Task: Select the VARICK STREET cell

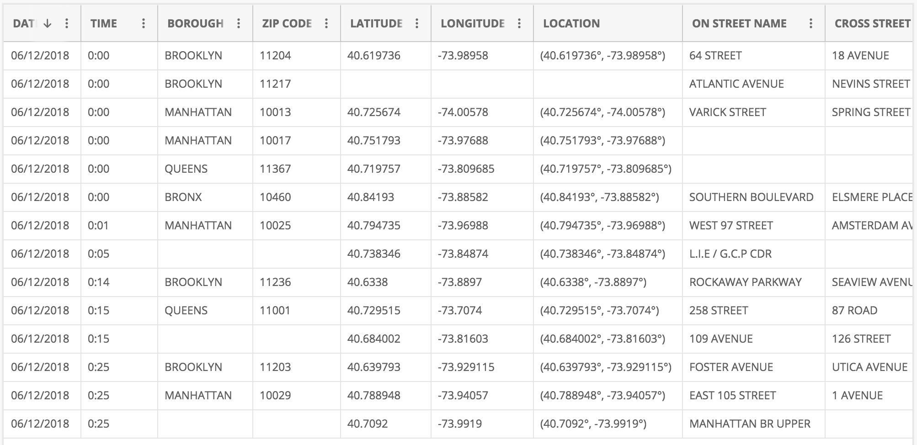Action: pos(727,112)
